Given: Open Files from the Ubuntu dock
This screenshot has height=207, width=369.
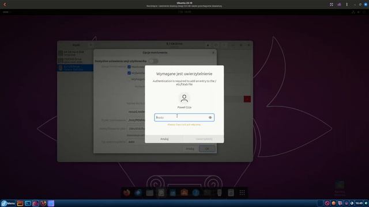Looking at the screenshot, I should coord(150,193).
